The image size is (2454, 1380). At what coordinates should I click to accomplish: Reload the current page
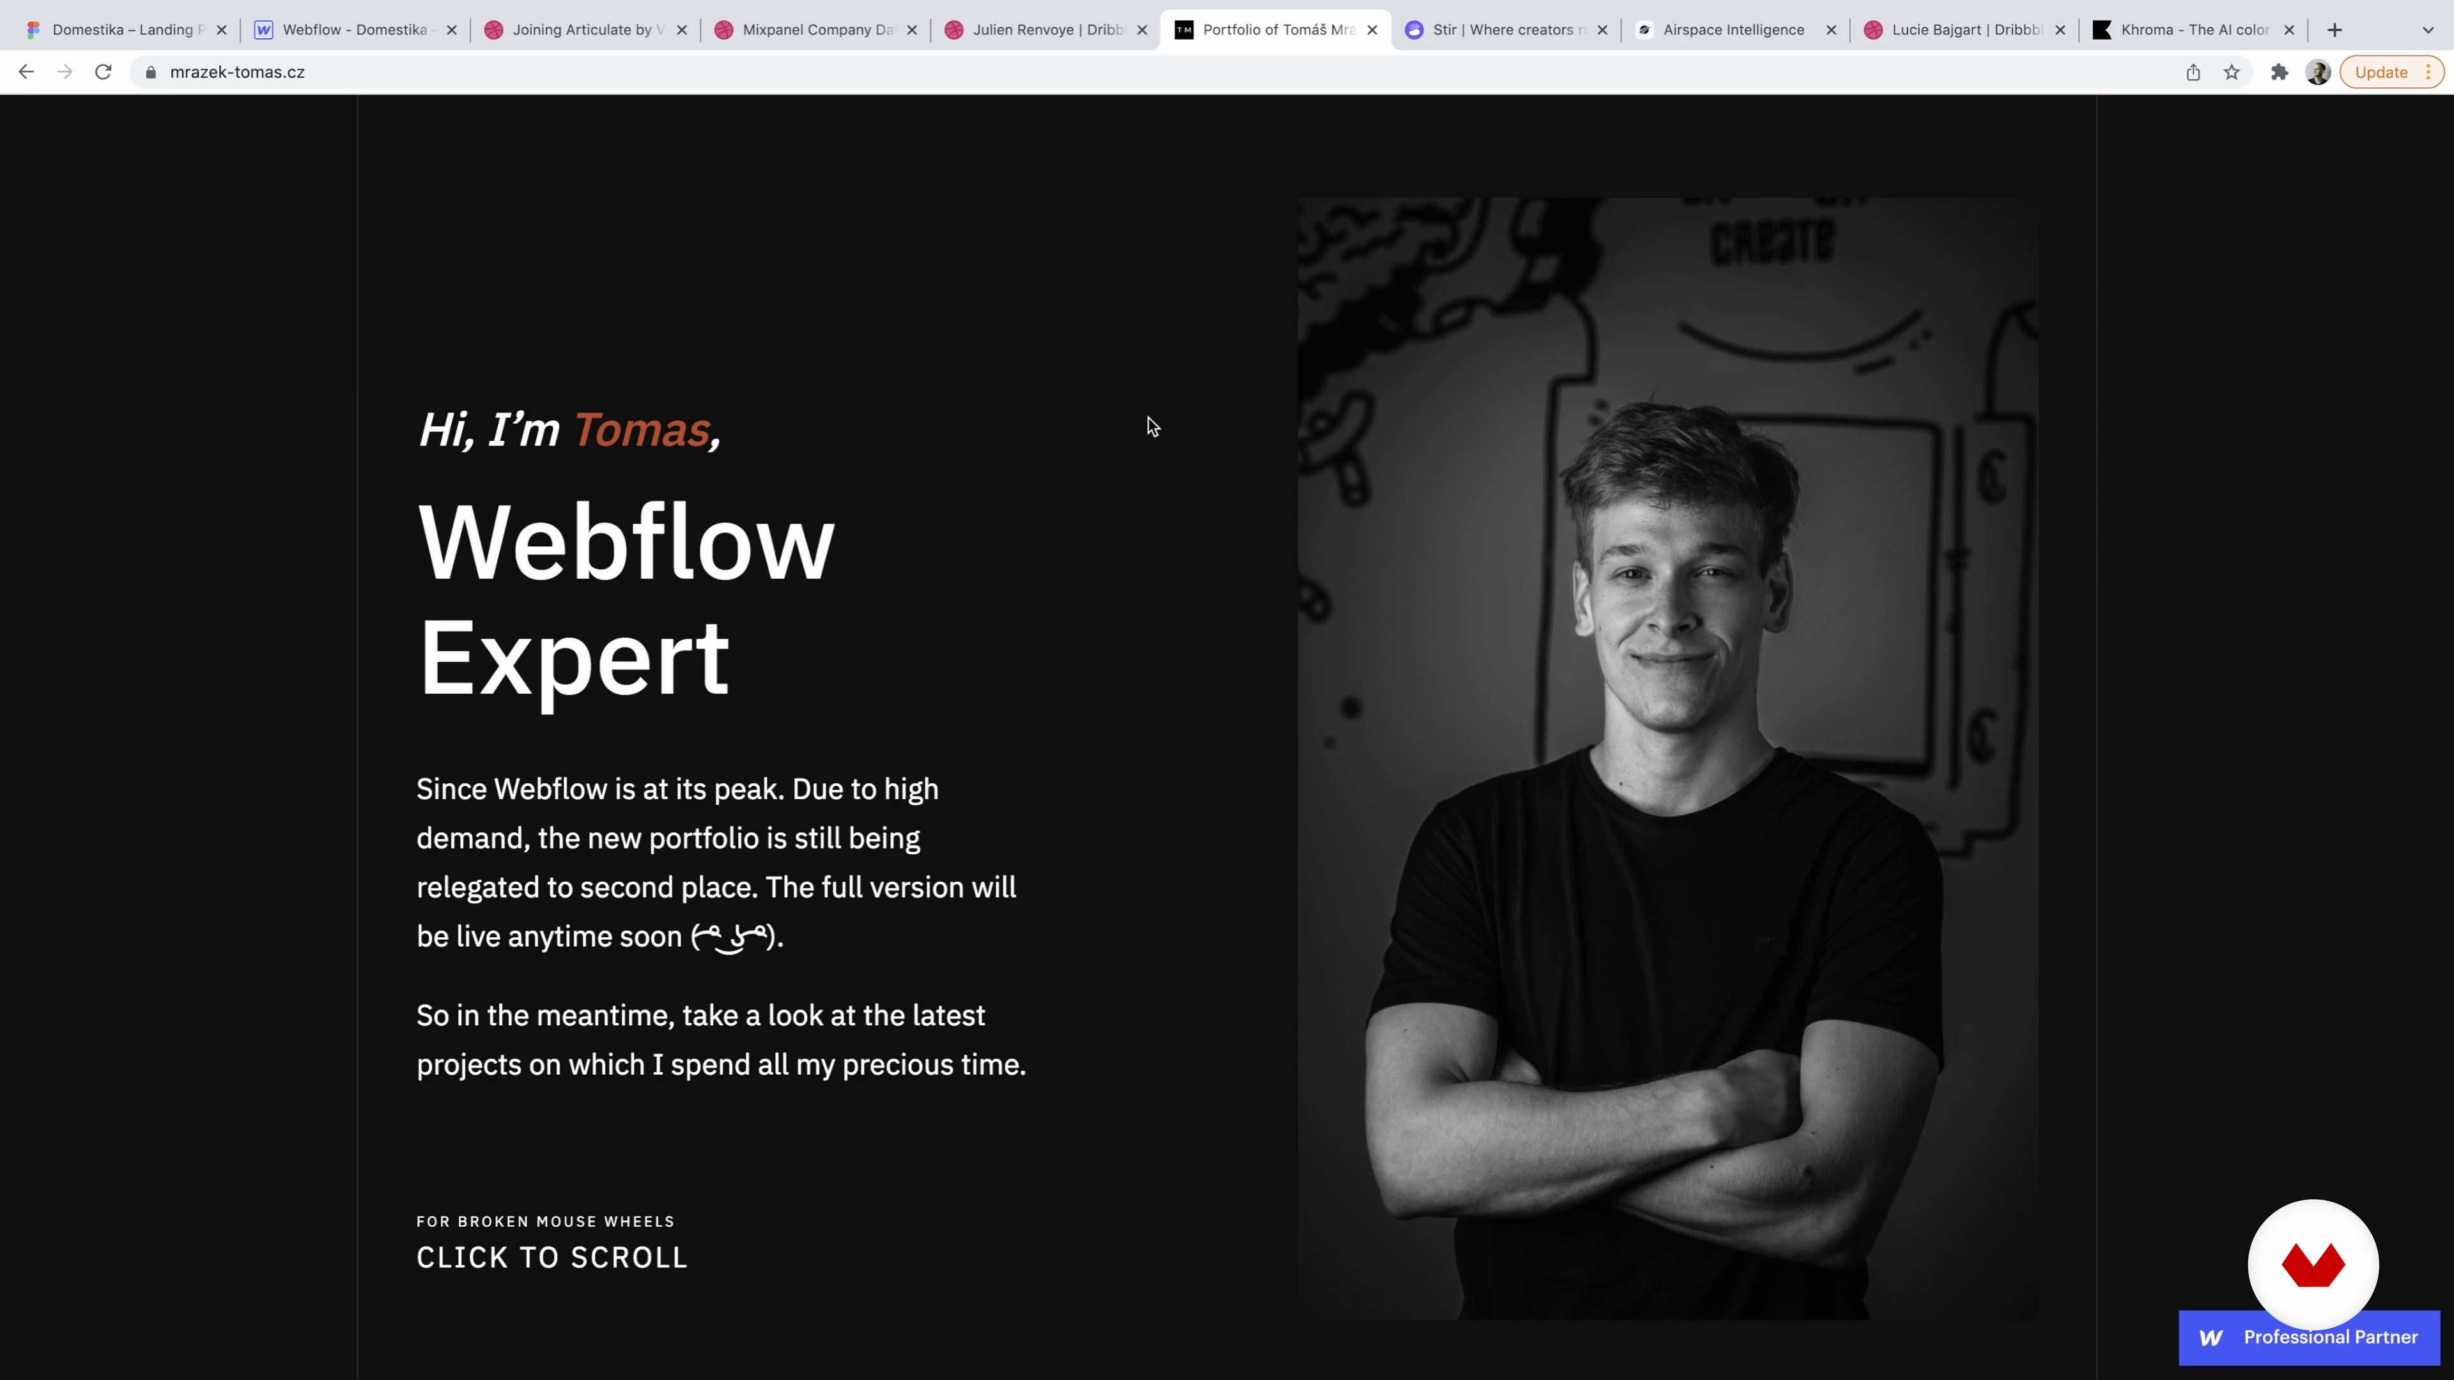103,72
